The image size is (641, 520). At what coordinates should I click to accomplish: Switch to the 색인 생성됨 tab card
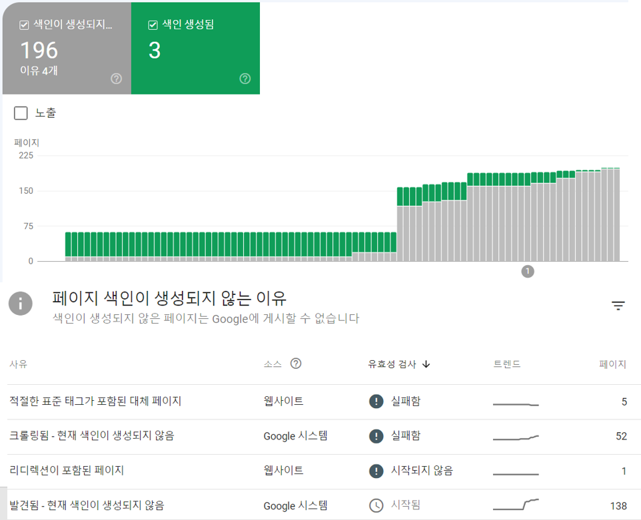(x=195, y=48)
